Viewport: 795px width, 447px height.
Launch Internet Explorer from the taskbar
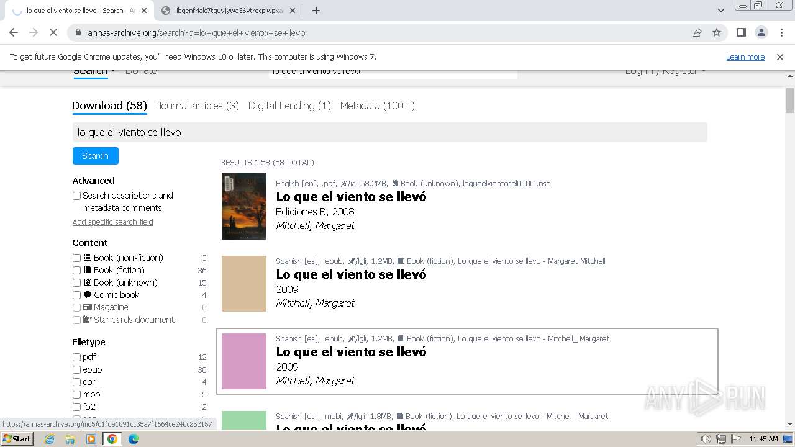[x=50, y=439]
